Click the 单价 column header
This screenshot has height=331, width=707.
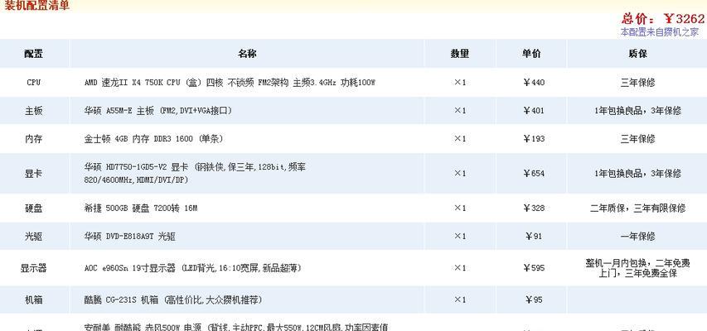tap(531, 54)
